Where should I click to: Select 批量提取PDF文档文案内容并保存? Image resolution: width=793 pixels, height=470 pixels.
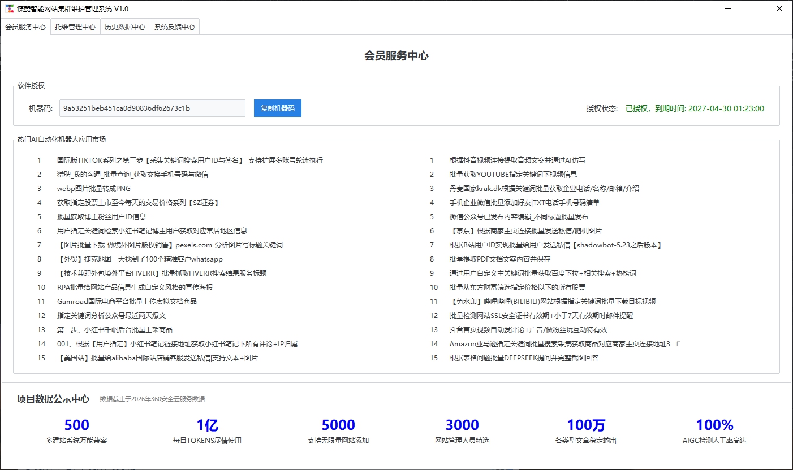[x=500, y=259]
